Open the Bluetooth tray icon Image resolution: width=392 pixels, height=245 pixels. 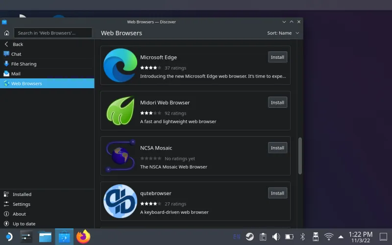(x=302, y=237)
